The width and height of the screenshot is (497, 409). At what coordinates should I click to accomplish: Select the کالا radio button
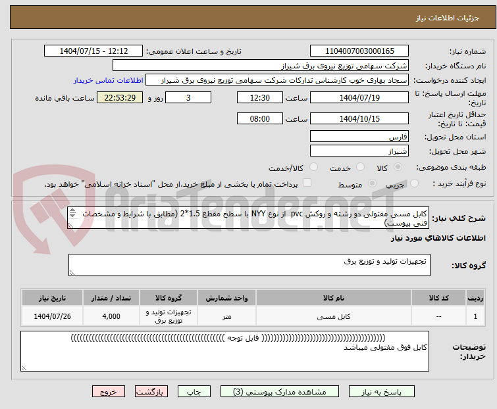click(x=398, y=168)
